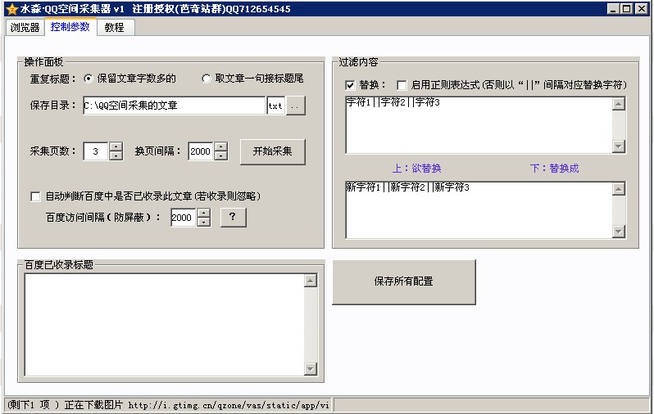Enable 自动判断百度中是否已收录此文章 checkbox
The image size is (654, 414).
click(35, 196)
